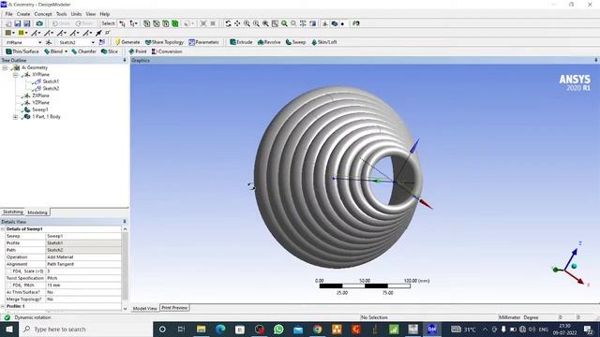Open the Create menu
Image resolution: width=600 pixels, height=337 pixels.
[23, 14]
